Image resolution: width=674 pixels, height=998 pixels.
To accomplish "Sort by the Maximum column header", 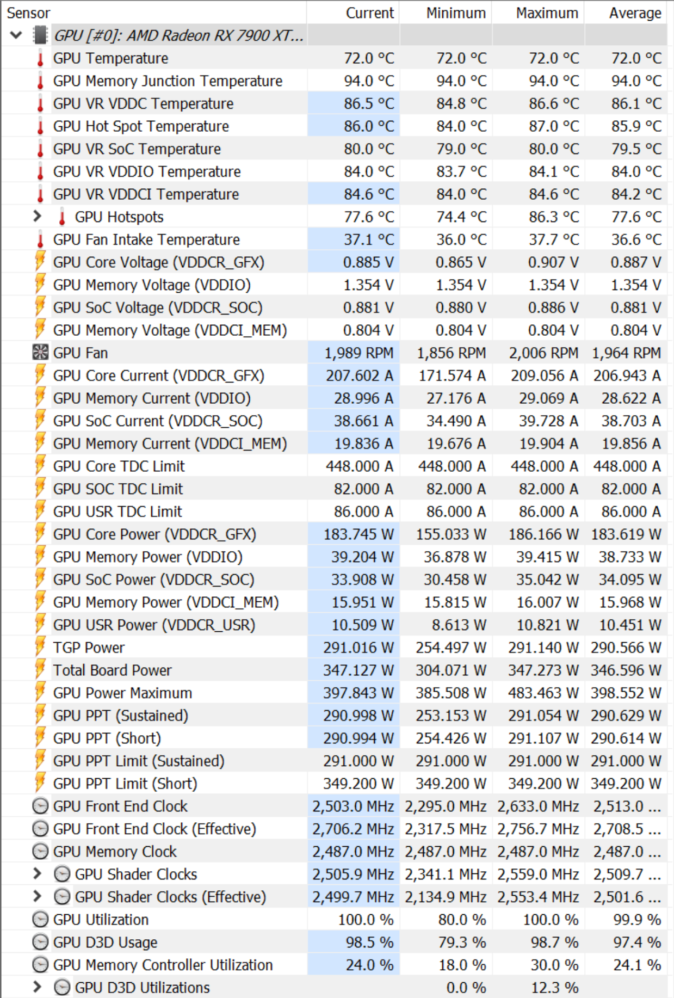I will coord(538,13).
